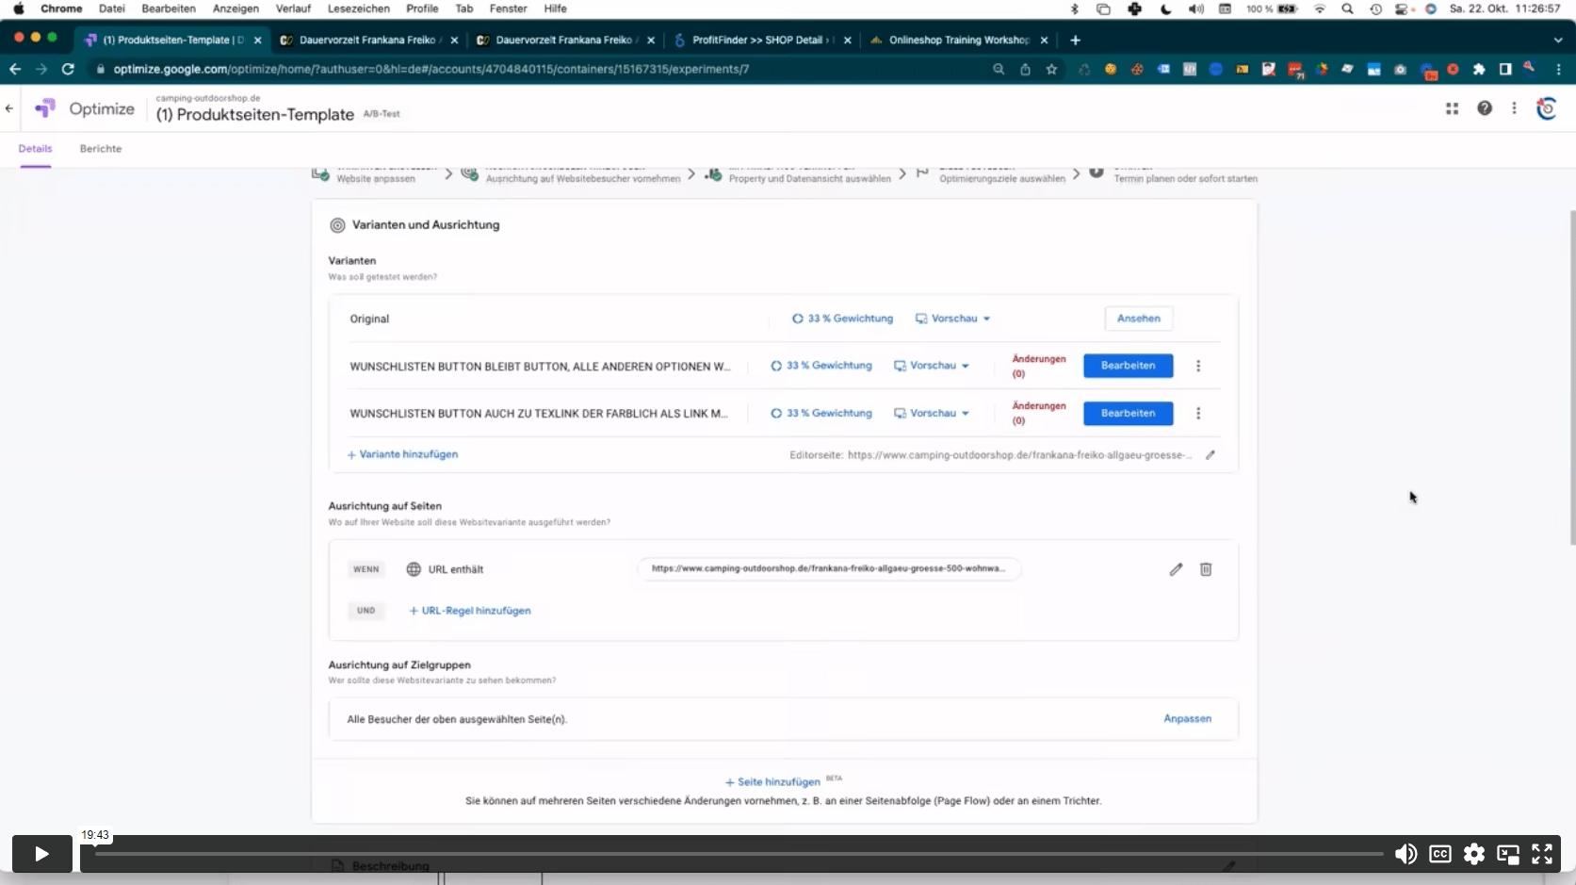
Task: Expand Vorschau dropdown for second Wunschlisten variant
Action: [x=932, y=414]
